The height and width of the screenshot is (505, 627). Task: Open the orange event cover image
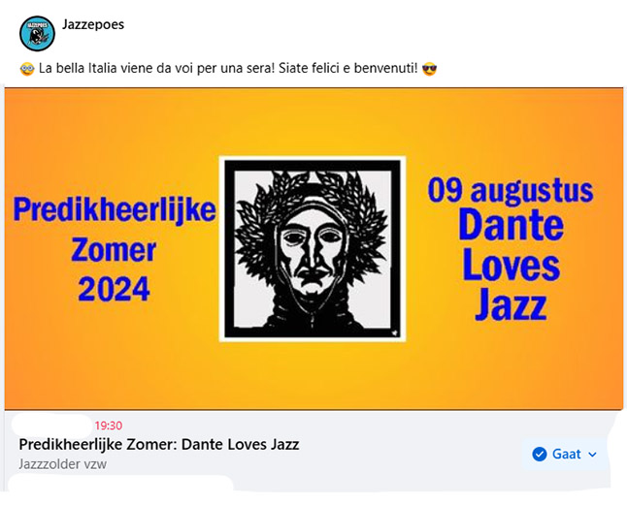313,248
